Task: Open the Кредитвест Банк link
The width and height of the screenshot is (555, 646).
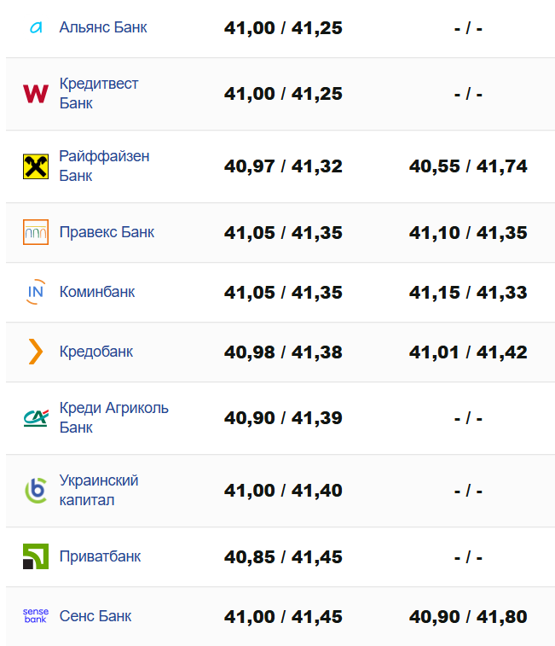Action: point(99,94)
